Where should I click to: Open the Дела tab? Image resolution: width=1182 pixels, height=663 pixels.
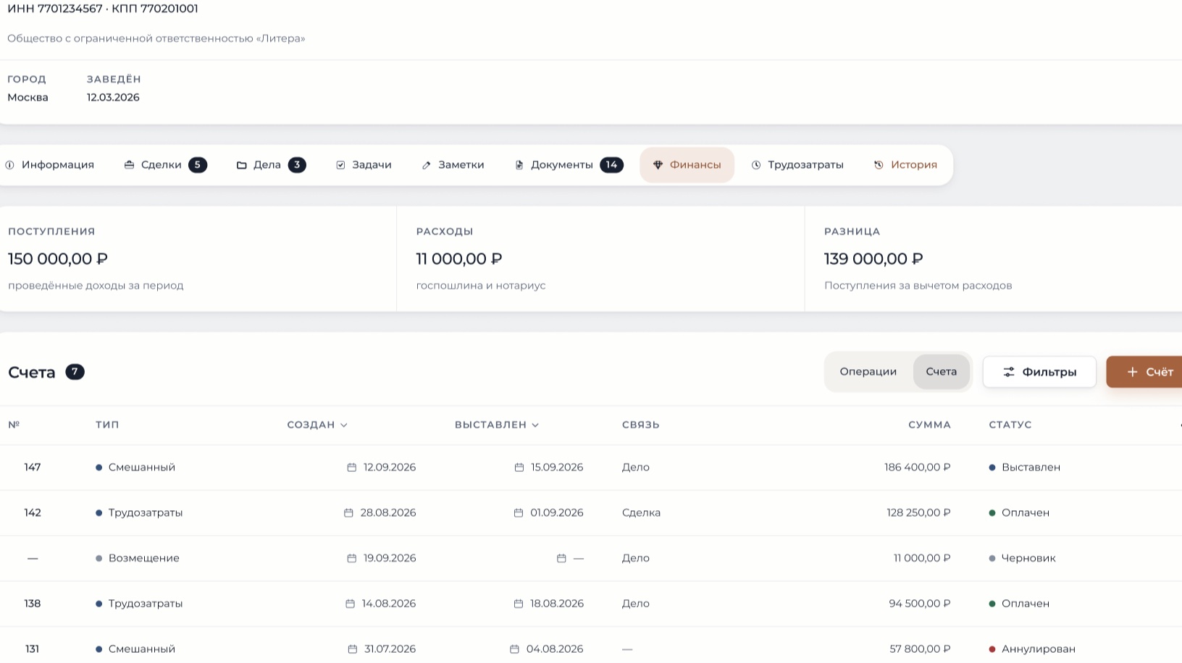tap(271, 165)
